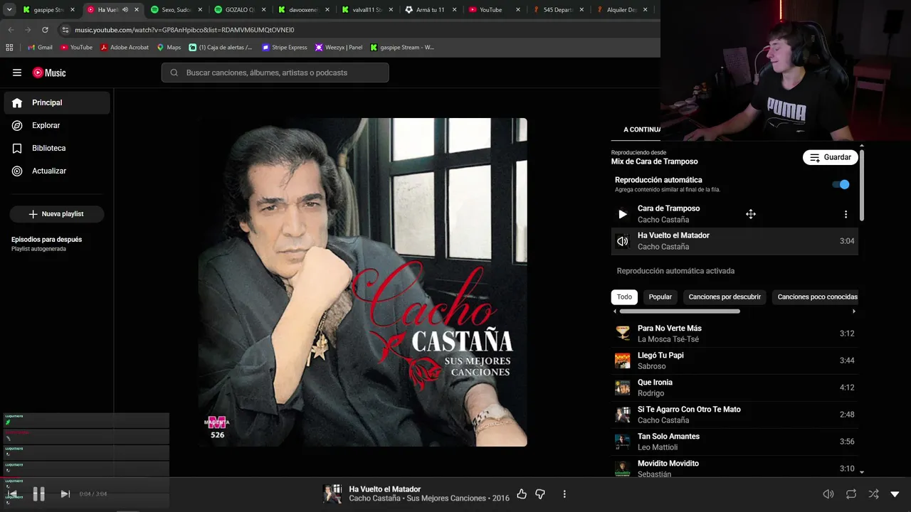The width and height of the screenshot is (911, 512).
Task: Toggle shuffle in the player bar
Action: (x=873, y=494)
